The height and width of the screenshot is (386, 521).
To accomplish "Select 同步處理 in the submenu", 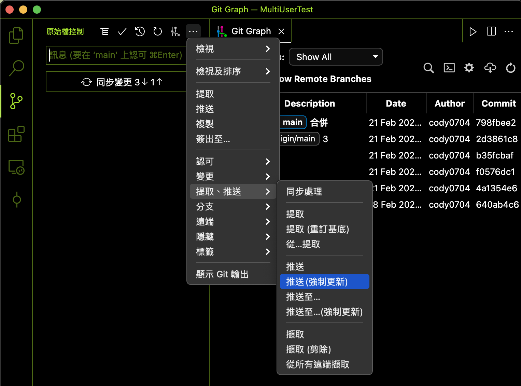I will point(325,192).
